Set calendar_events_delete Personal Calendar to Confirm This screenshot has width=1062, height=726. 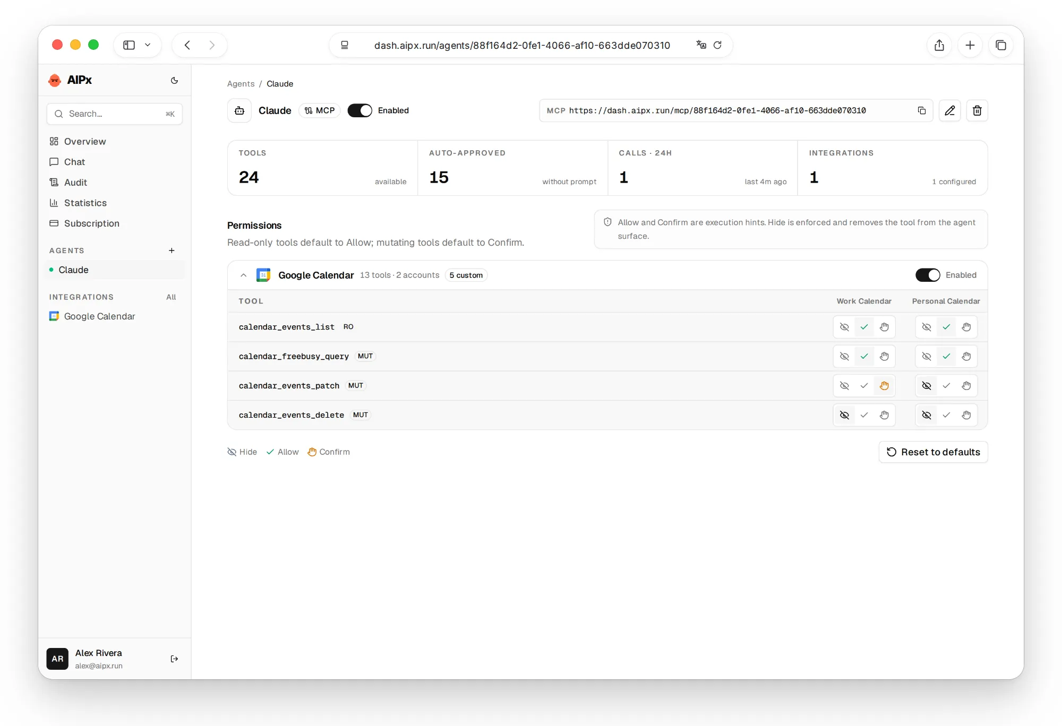click(966, 415)
